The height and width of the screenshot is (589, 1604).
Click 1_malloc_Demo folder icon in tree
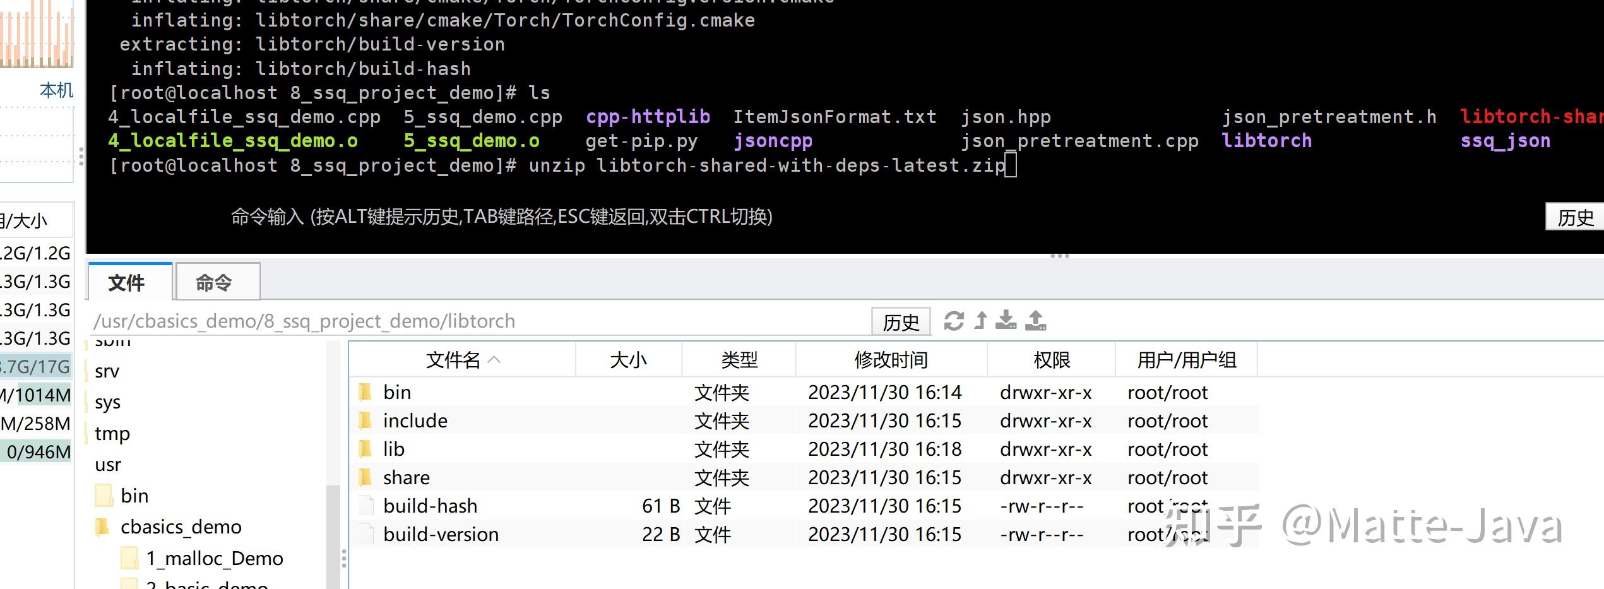coord(129,558)
